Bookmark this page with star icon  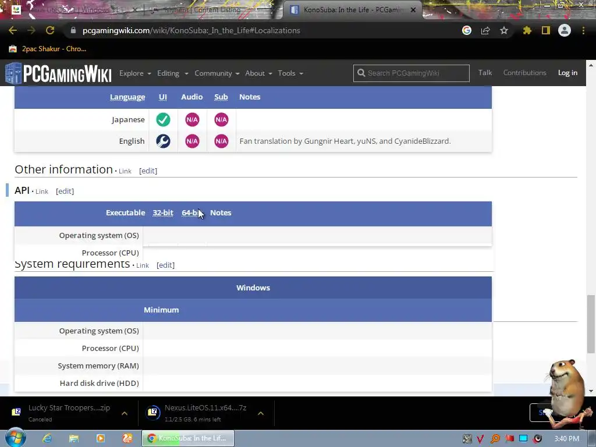504,30
